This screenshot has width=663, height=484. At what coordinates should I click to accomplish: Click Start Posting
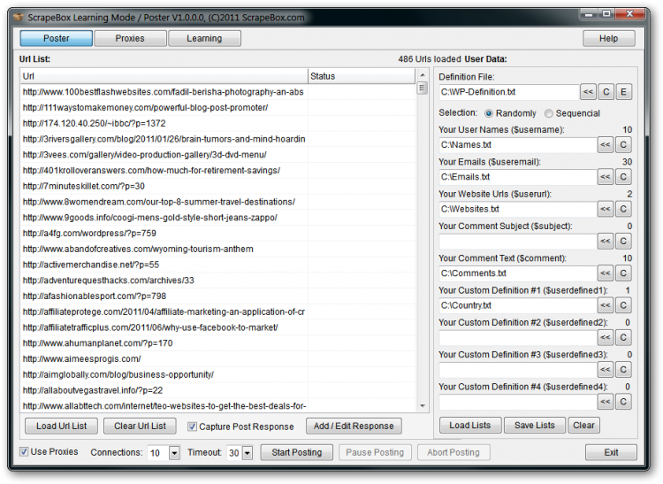tap(296, 453)
